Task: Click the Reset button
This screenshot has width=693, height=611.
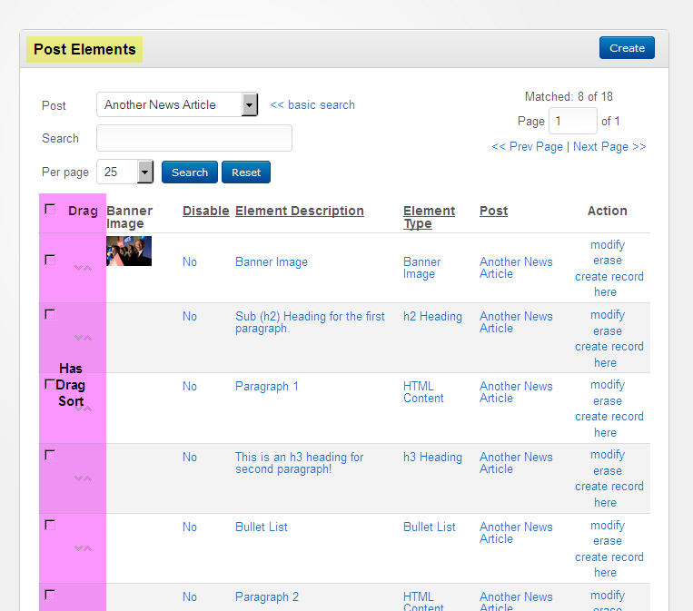Action: tap(245, 172)
